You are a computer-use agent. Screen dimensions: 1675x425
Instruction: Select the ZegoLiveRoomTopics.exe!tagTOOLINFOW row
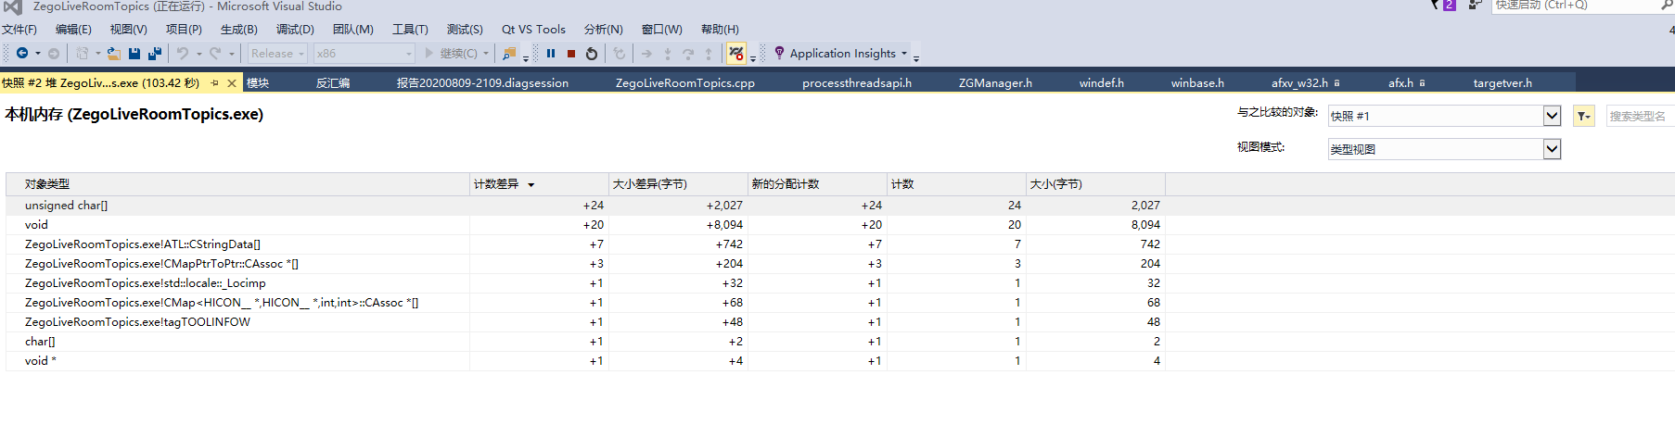[x=585, y=322]
